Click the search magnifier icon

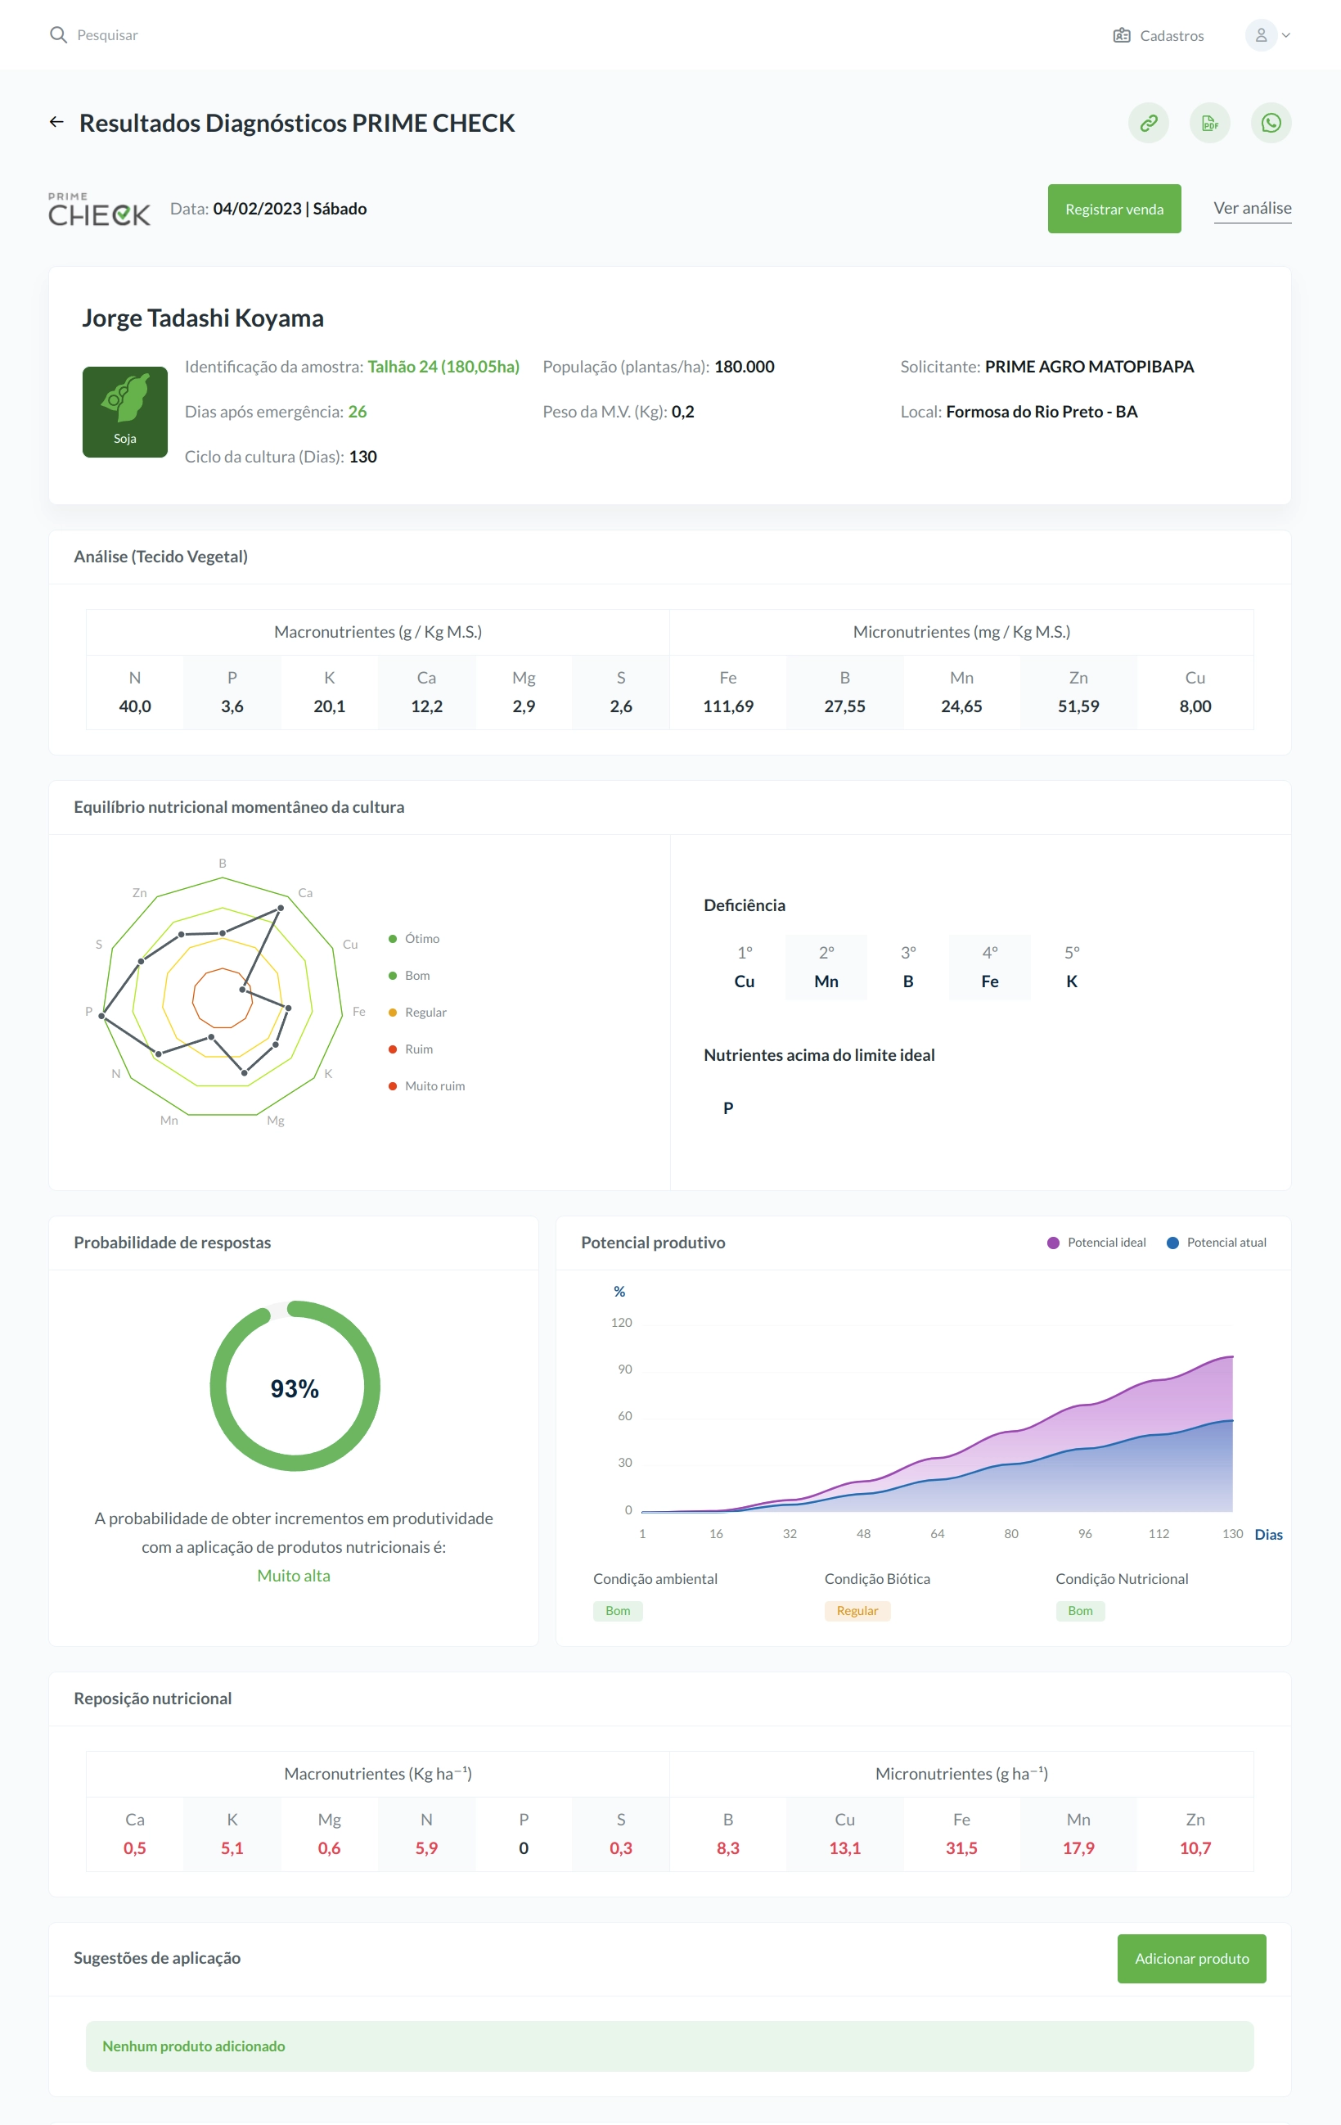tap(58, 35)
